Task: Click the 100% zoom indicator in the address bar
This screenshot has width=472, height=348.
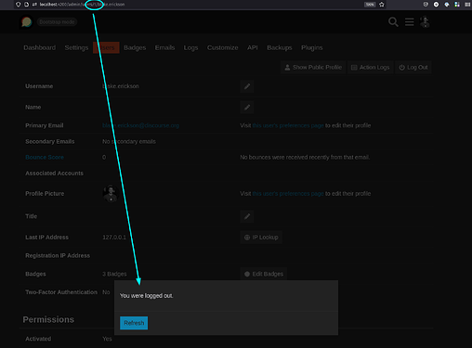Action: coord(370,5)
